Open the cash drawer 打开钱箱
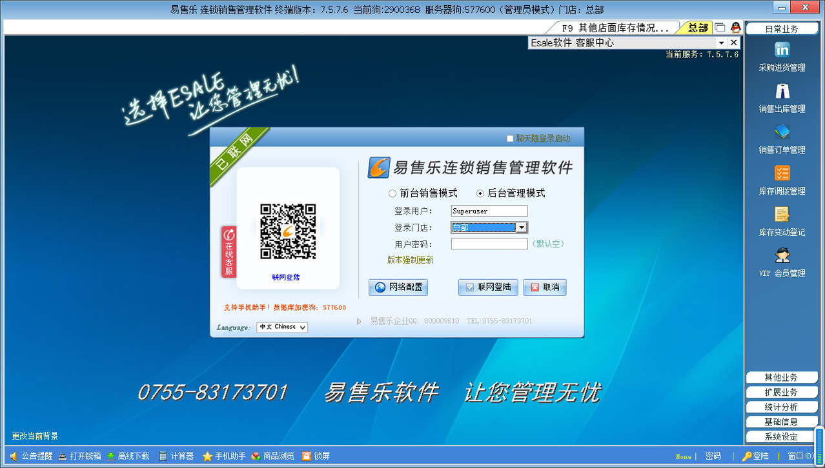 pos(79,456)
